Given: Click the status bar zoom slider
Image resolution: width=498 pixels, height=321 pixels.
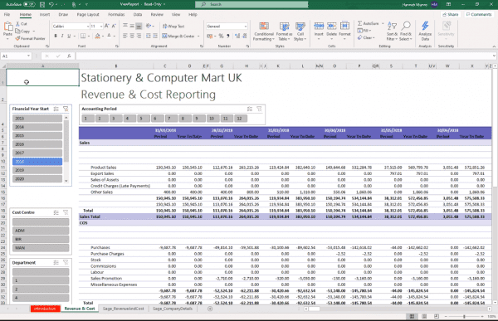Looking at the screenshot, I should (464, 317).
